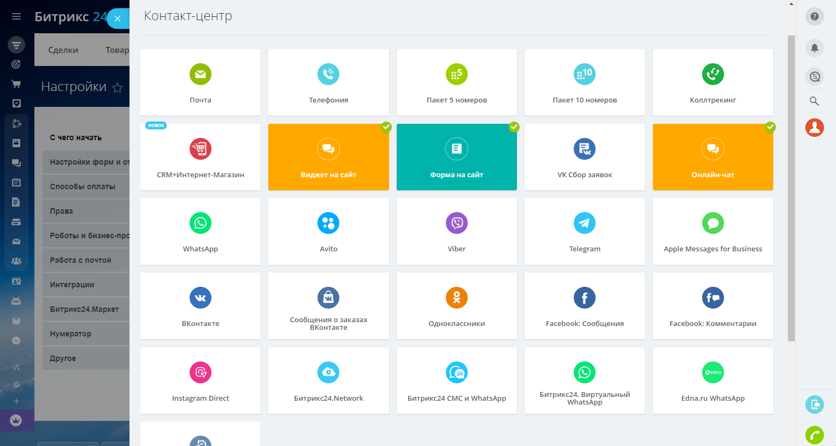The image size is (836, 446).
Task: Open the user profile avatar
Action: [815, 128]
